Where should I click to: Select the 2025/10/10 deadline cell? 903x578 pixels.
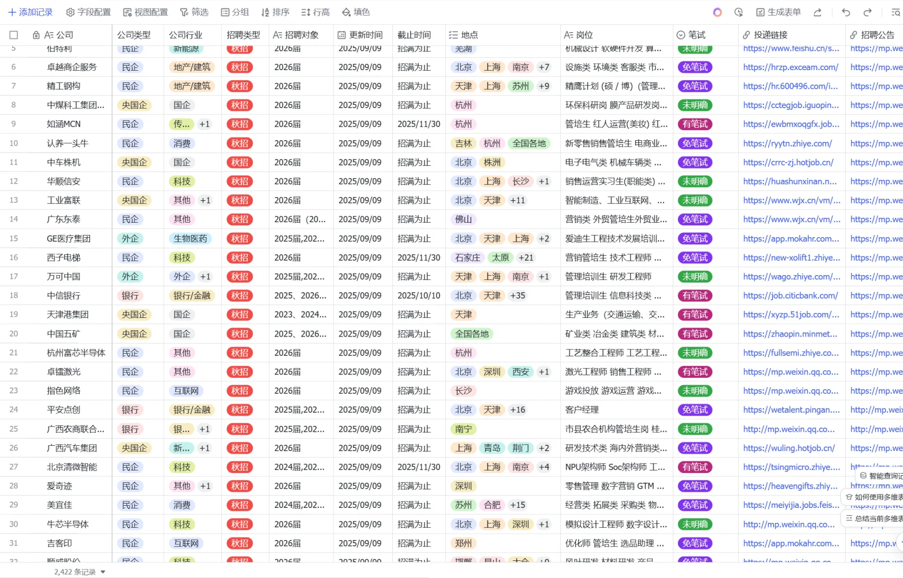point(419,296)
